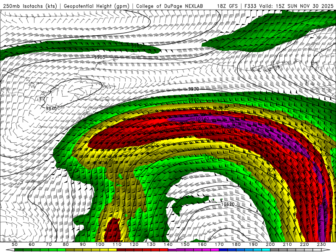Select the cyan swatch ending at 200
This screenshot has height=252, width=336.
click(x=266, y=250)
